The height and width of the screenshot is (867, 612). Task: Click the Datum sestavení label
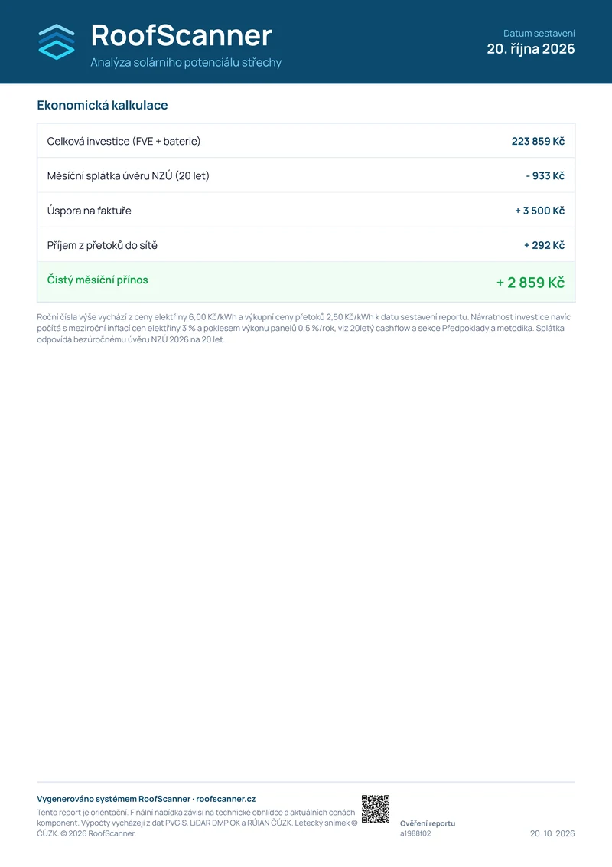[539, 33]
